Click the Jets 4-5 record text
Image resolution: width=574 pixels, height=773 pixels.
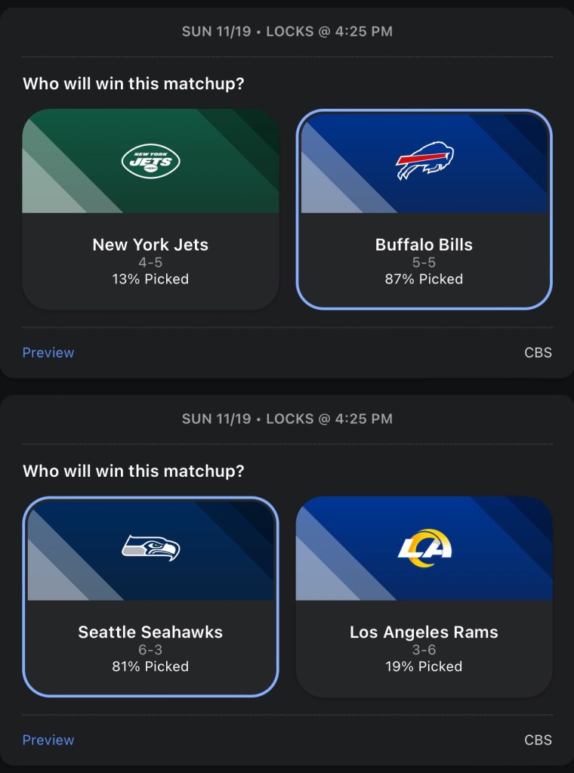150,263
